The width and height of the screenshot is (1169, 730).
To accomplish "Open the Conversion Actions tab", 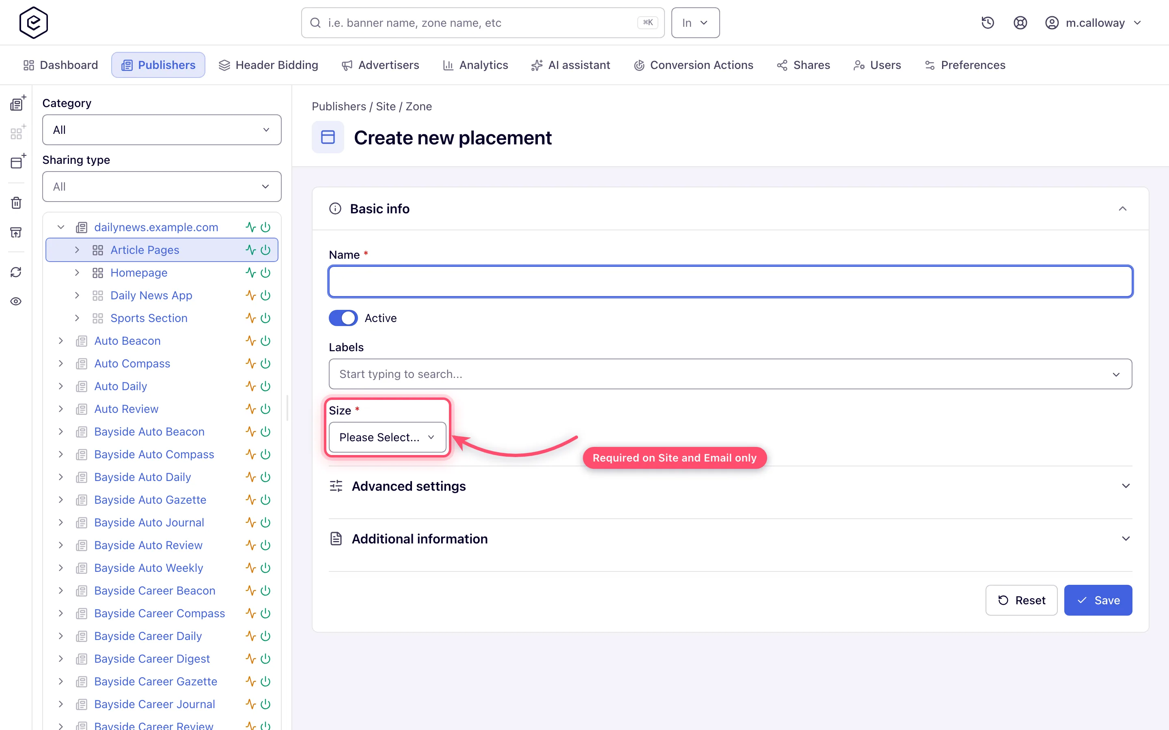I will point(693,65).
